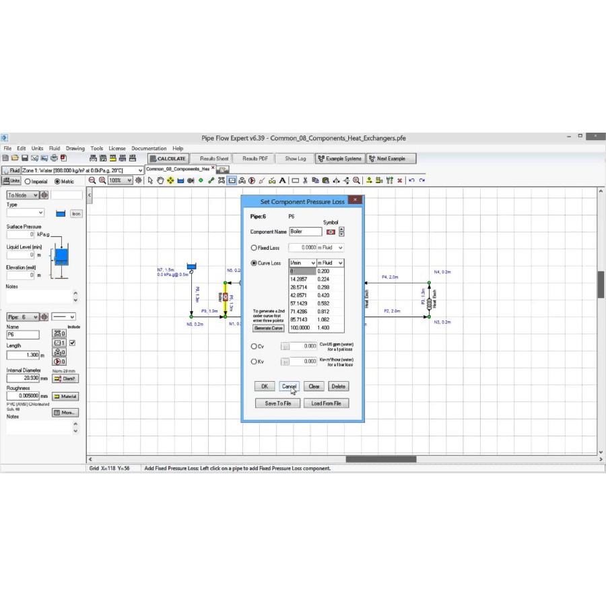Open the Drawing menu
Viewport: 606px width, 606px height.
[x=75, y=148]
